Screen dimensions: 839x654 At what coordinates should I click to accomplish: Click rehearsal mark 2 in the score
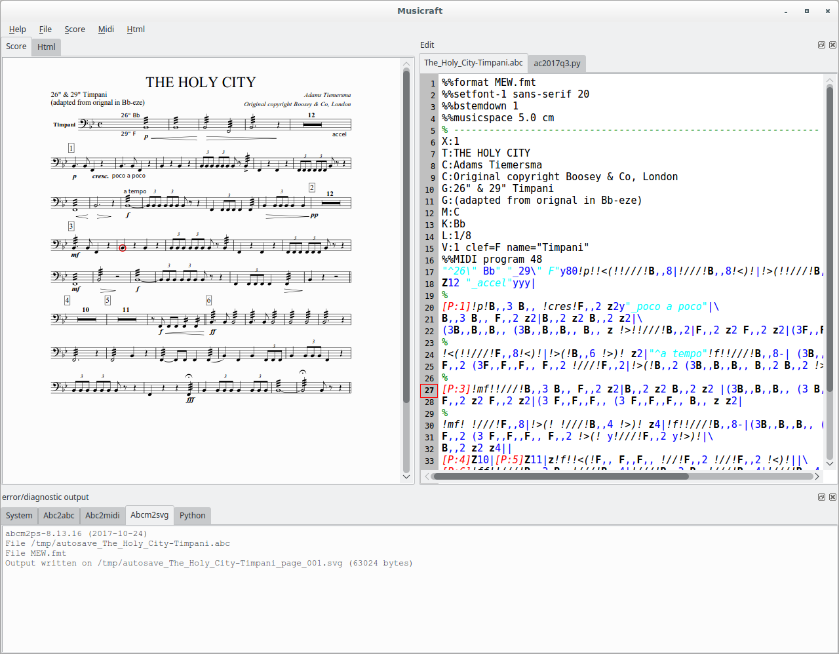coord(312,187)
